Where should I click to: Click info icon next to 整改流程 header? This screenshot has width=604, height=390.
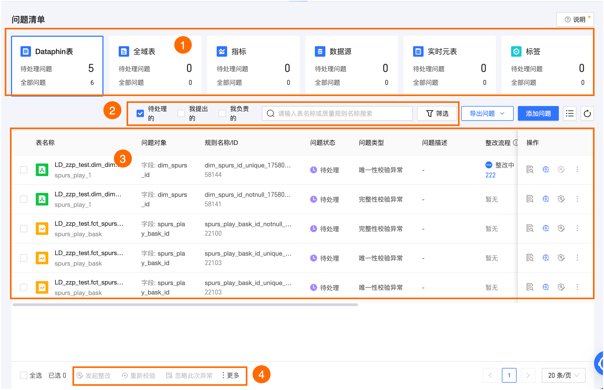[x=516, y=143]
